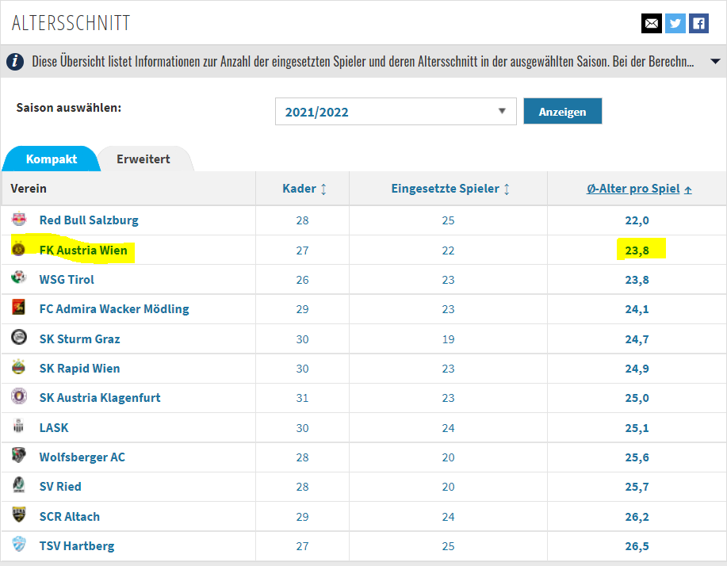Viewport: 727px width, 566px height.
Task: Sort table by Kader column
Action: (304, 189)
